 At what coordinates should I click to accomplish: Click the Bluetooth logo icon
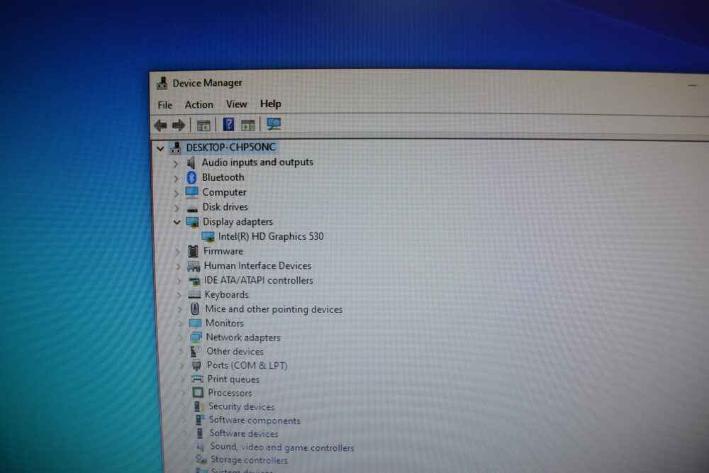191,178
